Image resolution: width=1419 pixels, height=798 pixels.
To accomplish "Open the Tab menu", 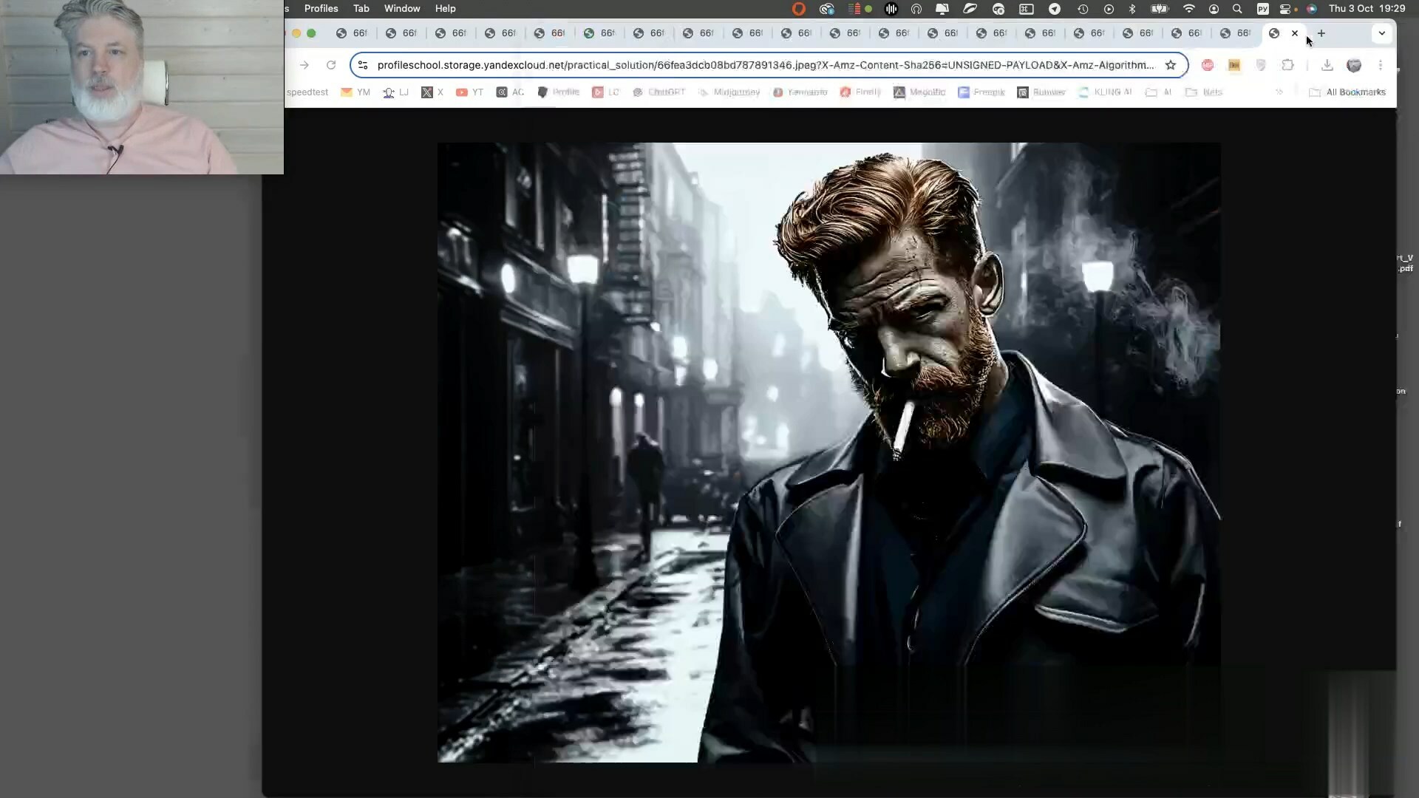I will pyautogui.click(x=361, y=9).
